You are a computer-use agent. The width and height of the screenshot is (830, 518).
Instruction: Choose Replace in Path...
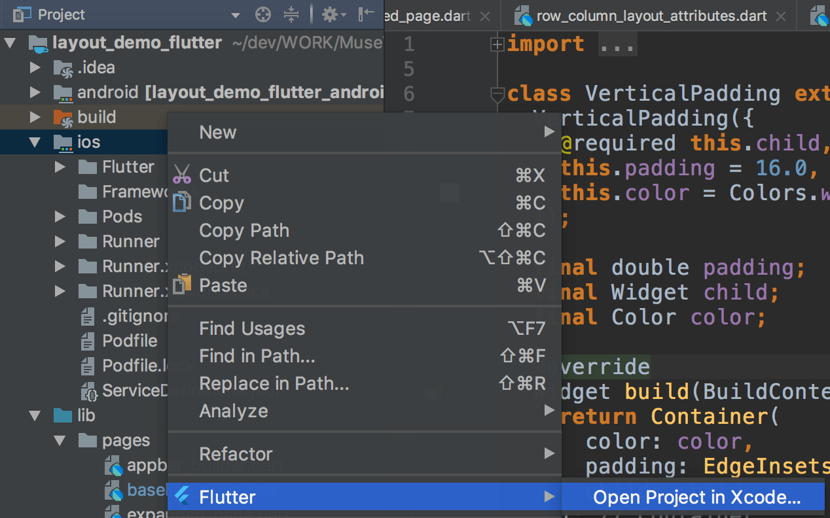coord(365,383)
